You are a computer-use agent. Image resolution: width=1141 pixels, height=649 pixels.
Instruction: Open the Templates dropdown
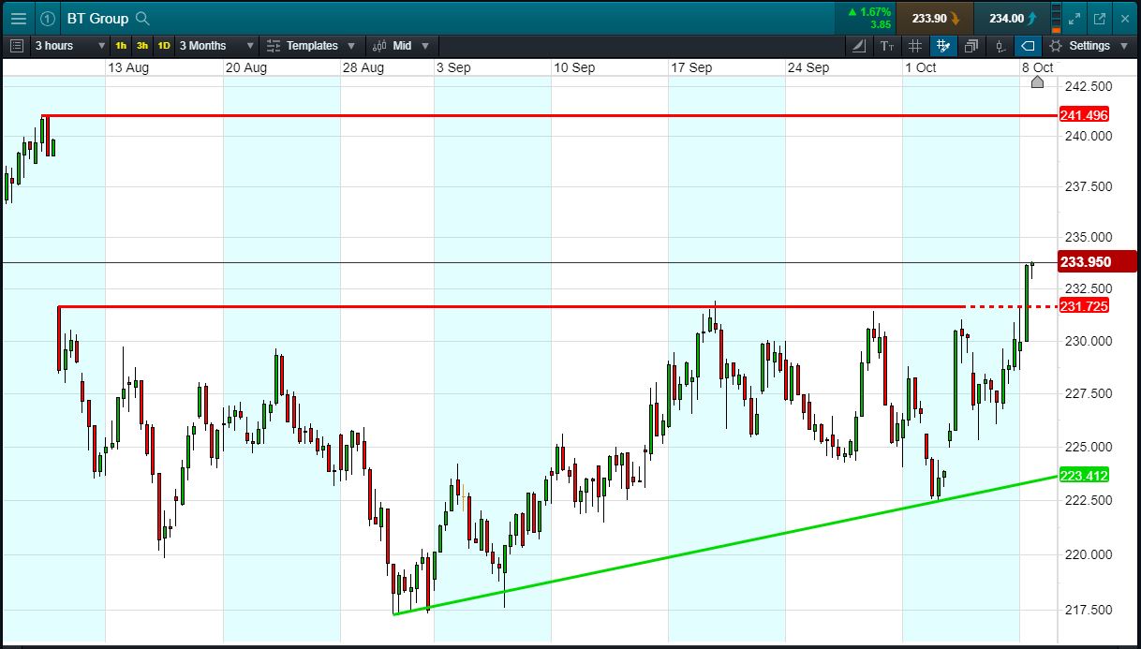[310, 46]
